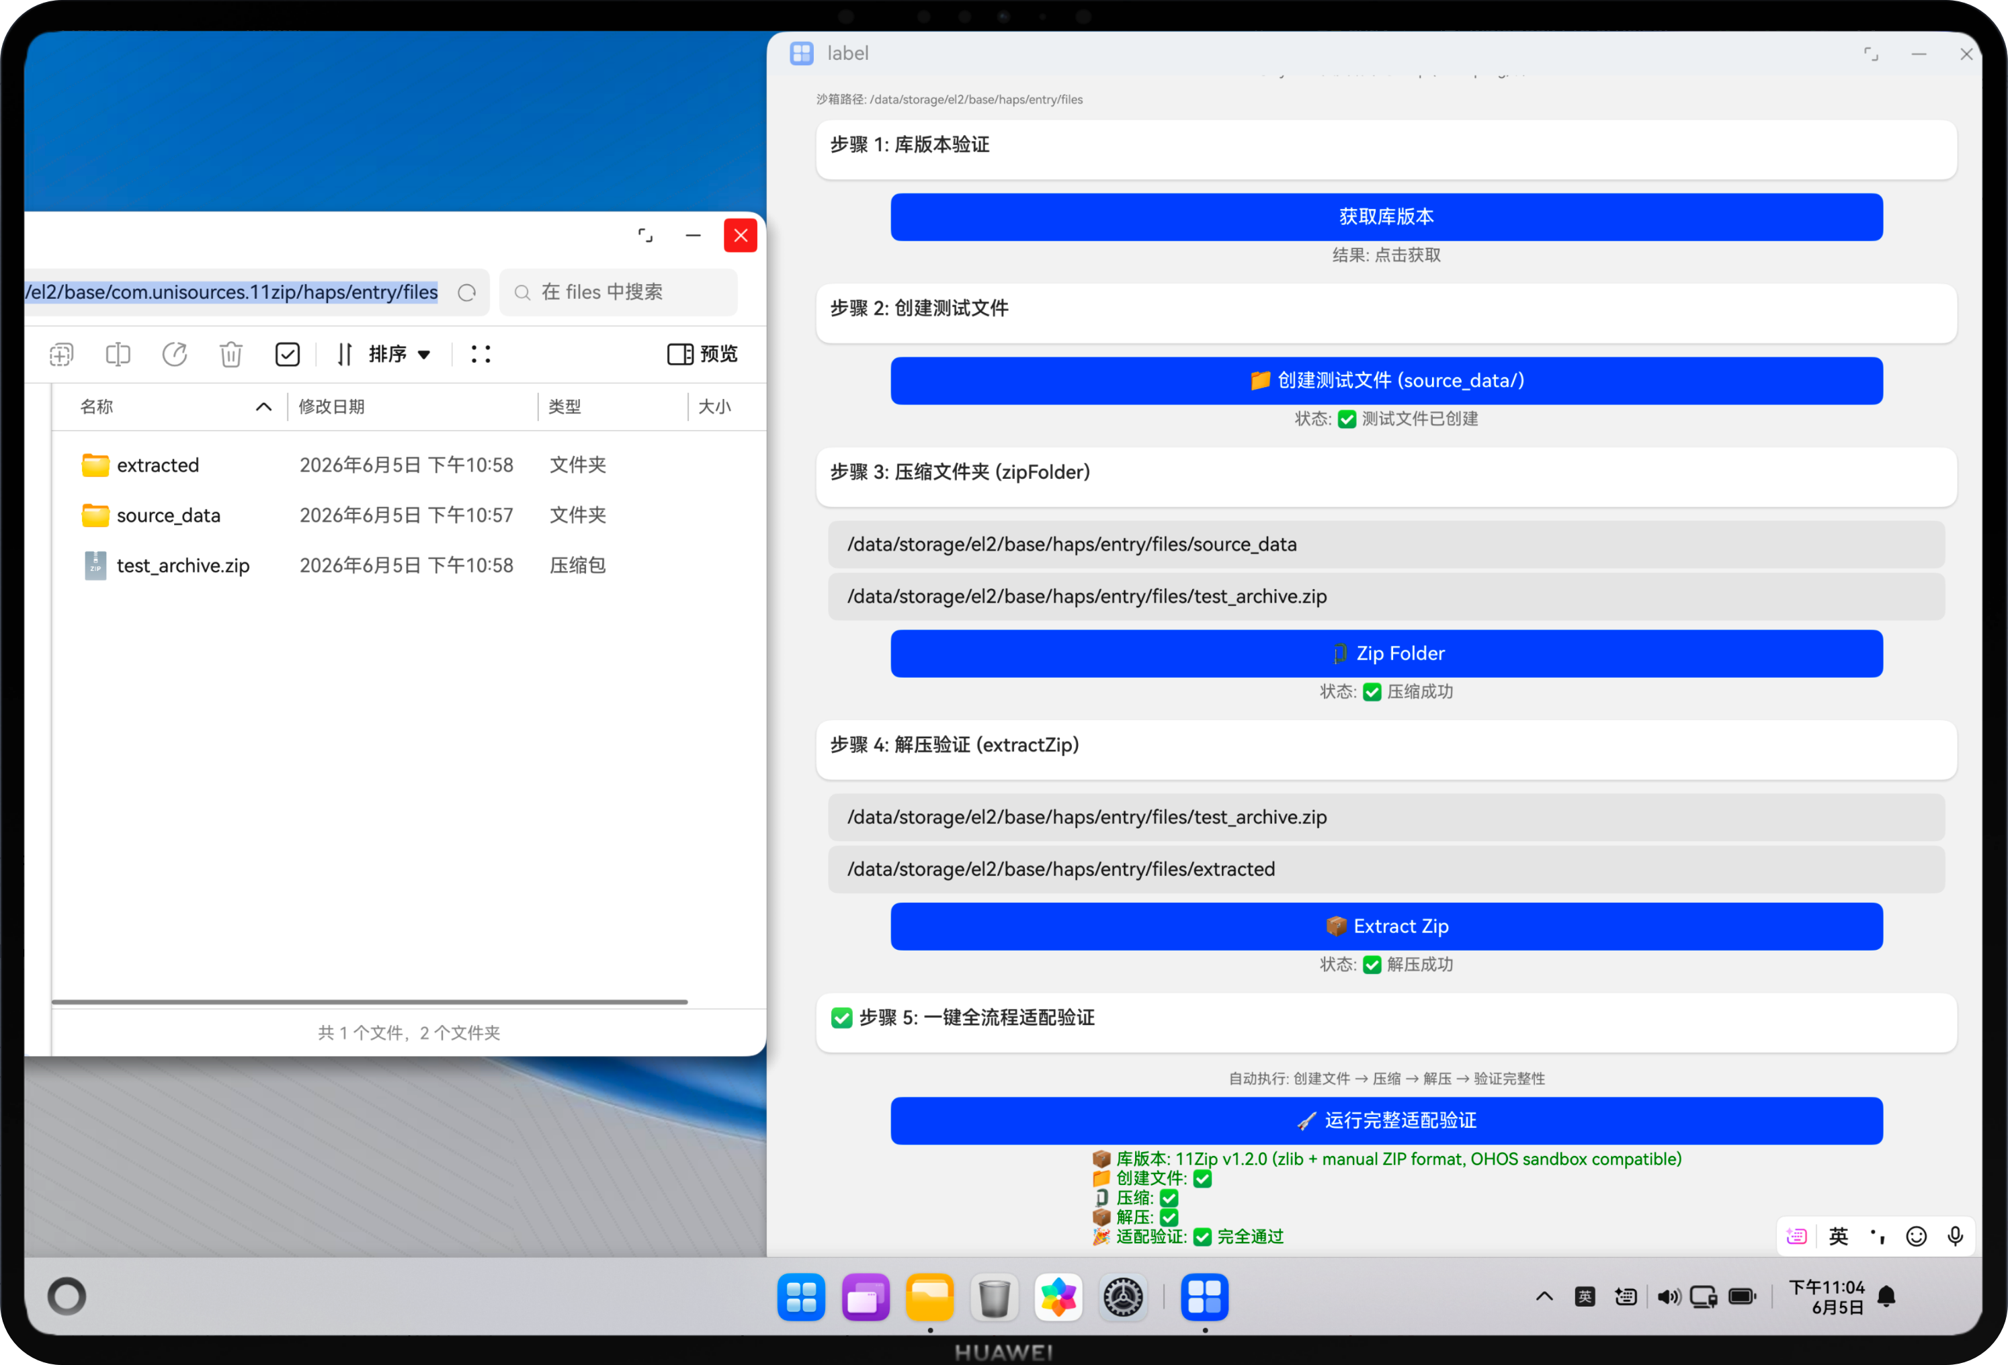
Task: Click the share icon in file manager toolbar
Action: (x=175, y=354)
